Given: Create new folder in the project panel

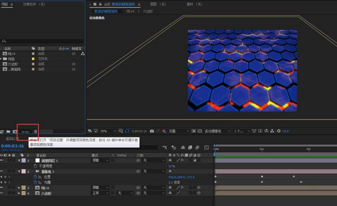Looking at the screenshot, I should click(8, 132).
